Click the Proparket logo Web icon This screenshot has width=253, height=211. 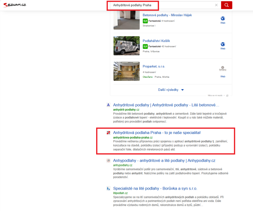coord(222,70)
